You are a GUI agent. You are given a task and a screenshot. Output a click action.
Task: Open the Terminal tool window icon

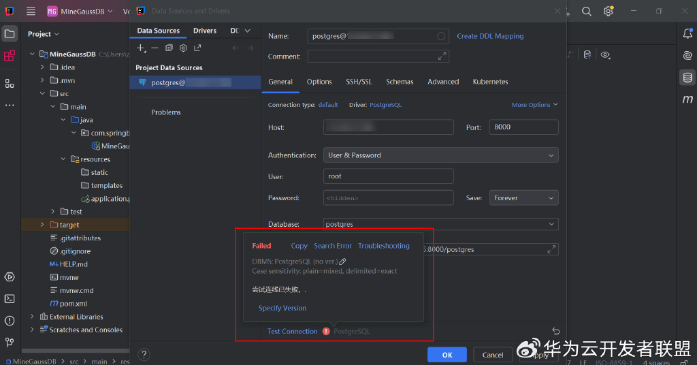10,299
